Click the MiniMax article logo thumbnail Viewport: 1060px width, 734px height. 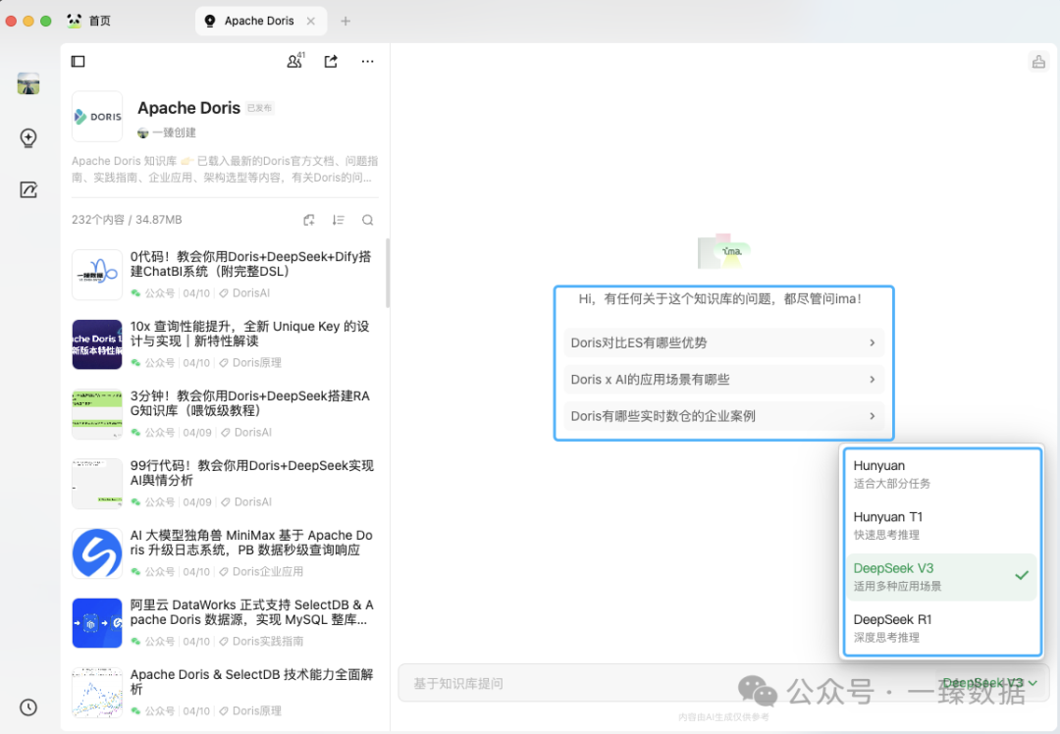(97, 552)
